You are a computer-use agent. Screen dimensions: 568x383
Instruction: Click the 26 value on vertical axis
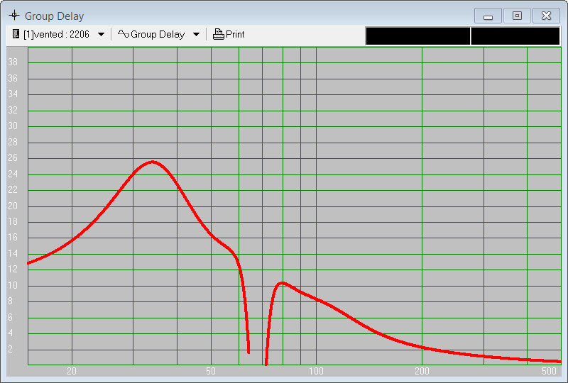[x=13, y=158]
